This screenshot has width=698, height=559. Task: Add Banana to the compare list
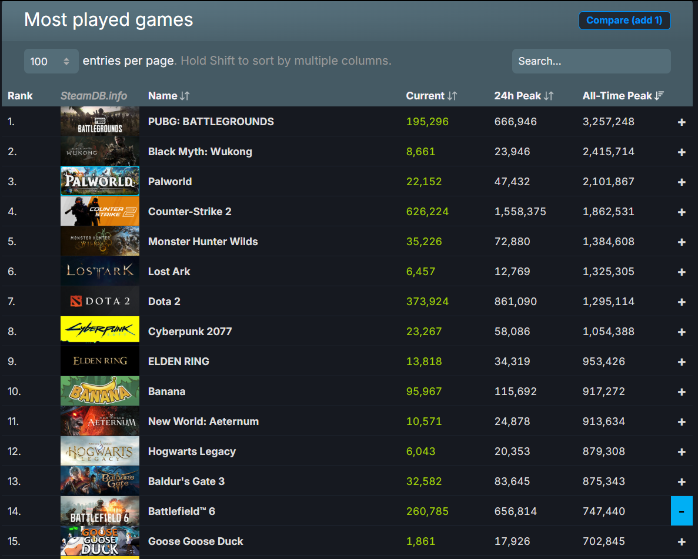(x=682, y=392)
